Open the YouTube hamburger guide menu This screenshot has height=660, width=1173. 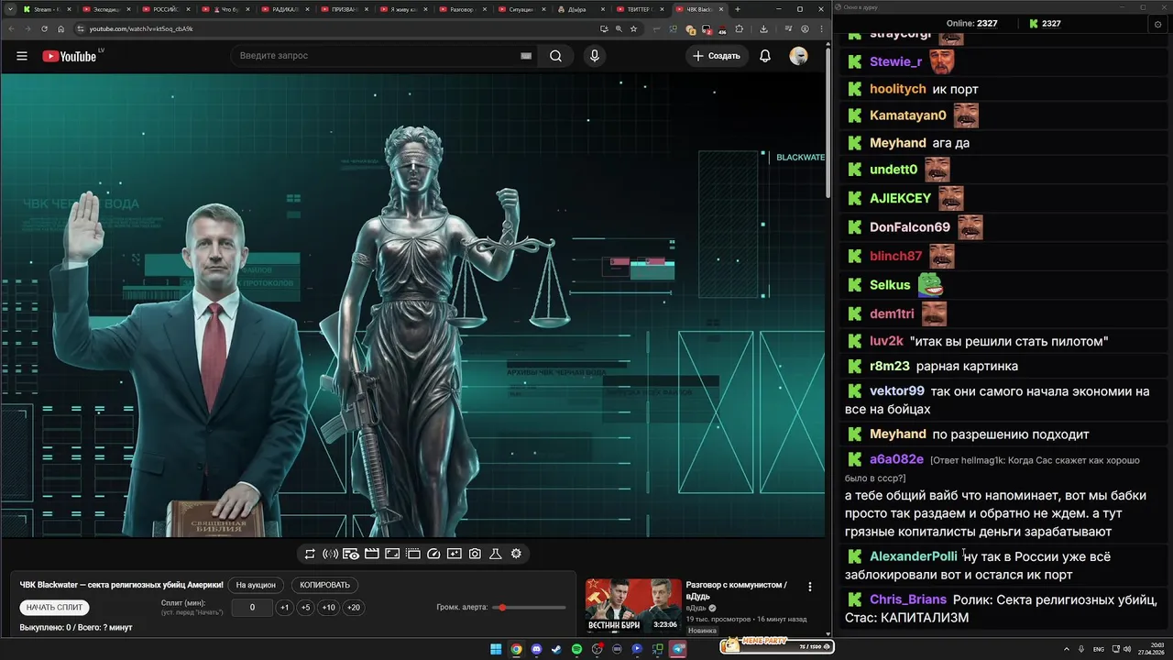(x=22, y=56)
